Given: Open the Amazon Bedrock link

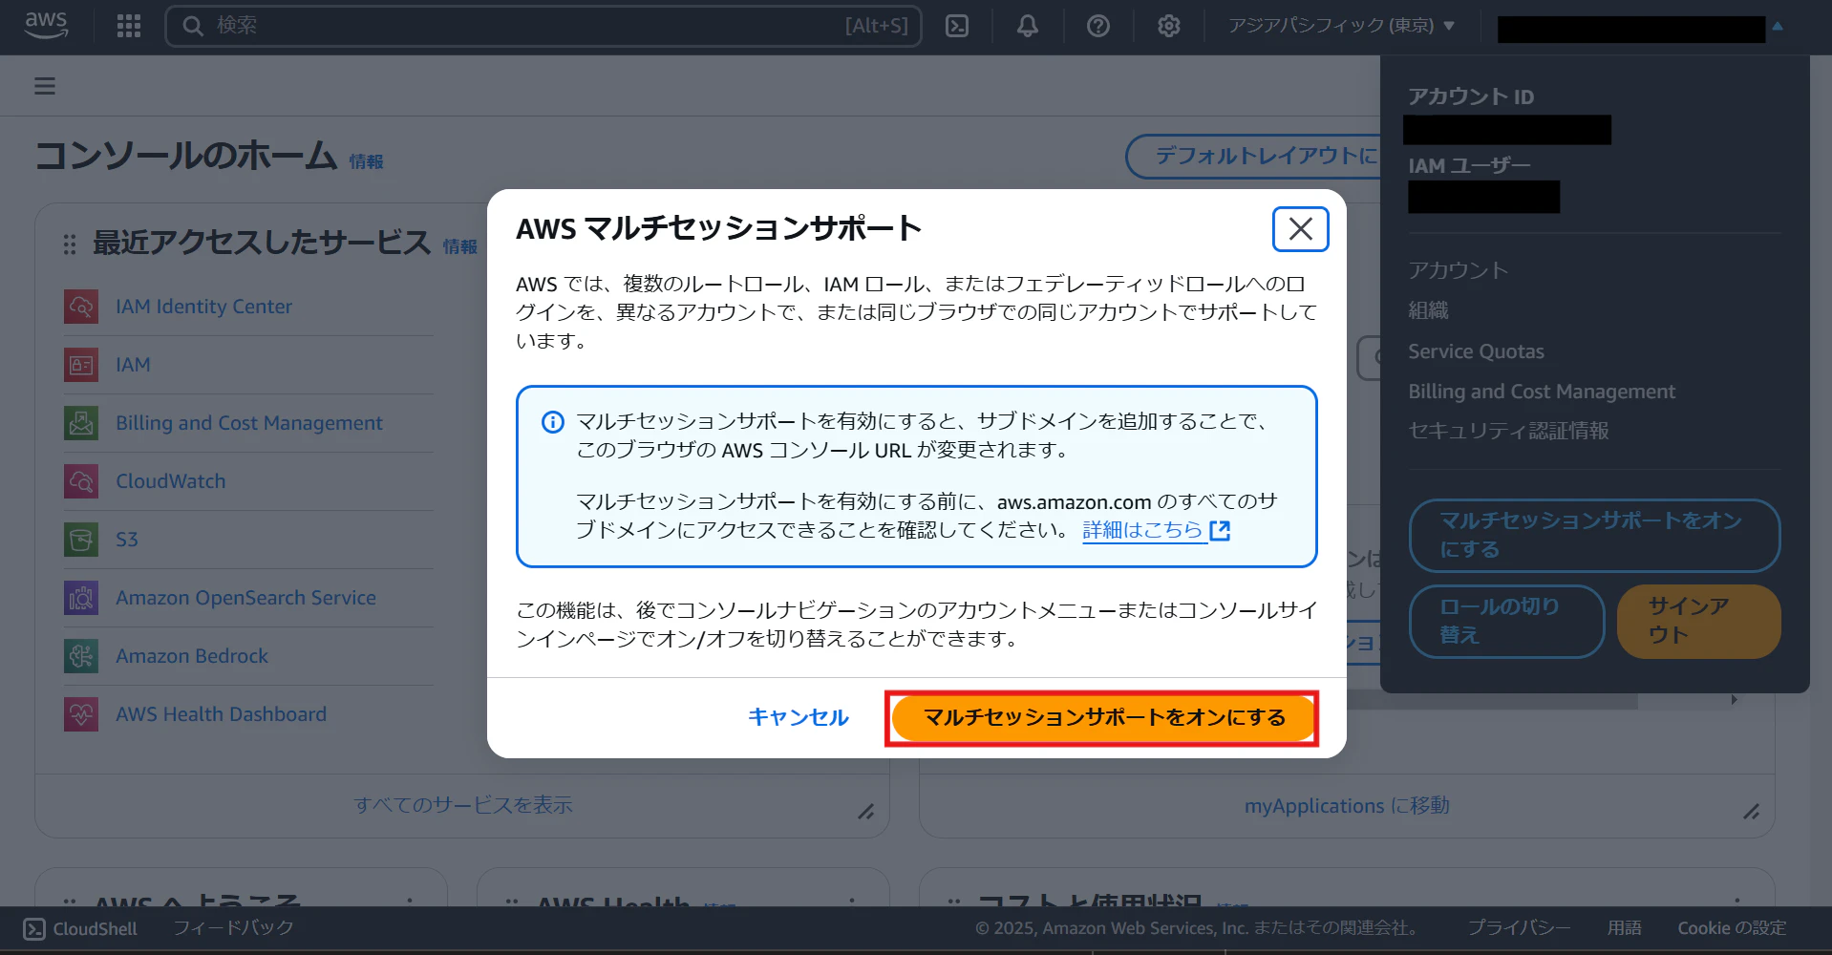Looking at the screenshot, I should tap(192, 656).
